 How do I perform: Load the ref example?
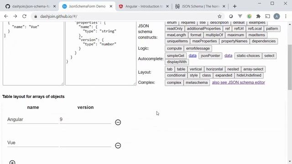(x=227, y=29)
